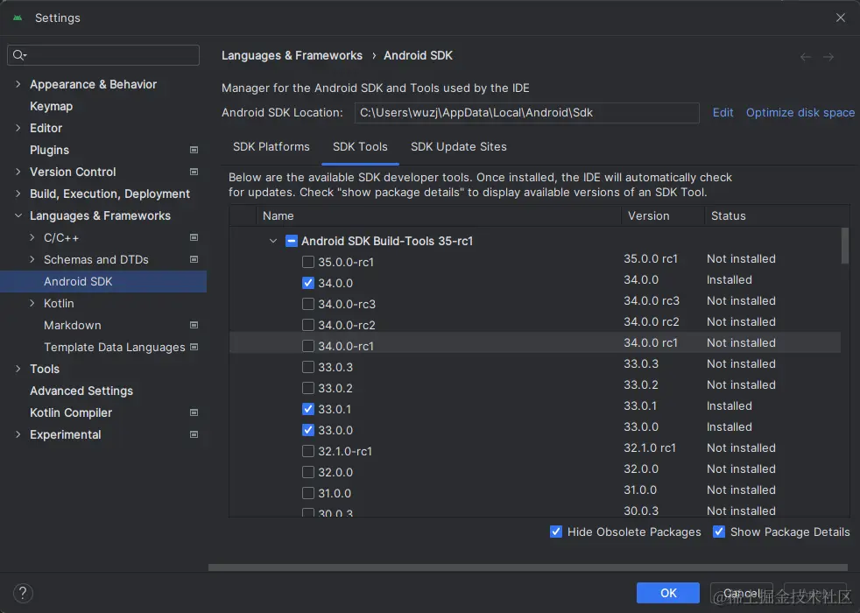860x613 pixels.
Task: Expand the Experimental section
Action: (18, 434)
